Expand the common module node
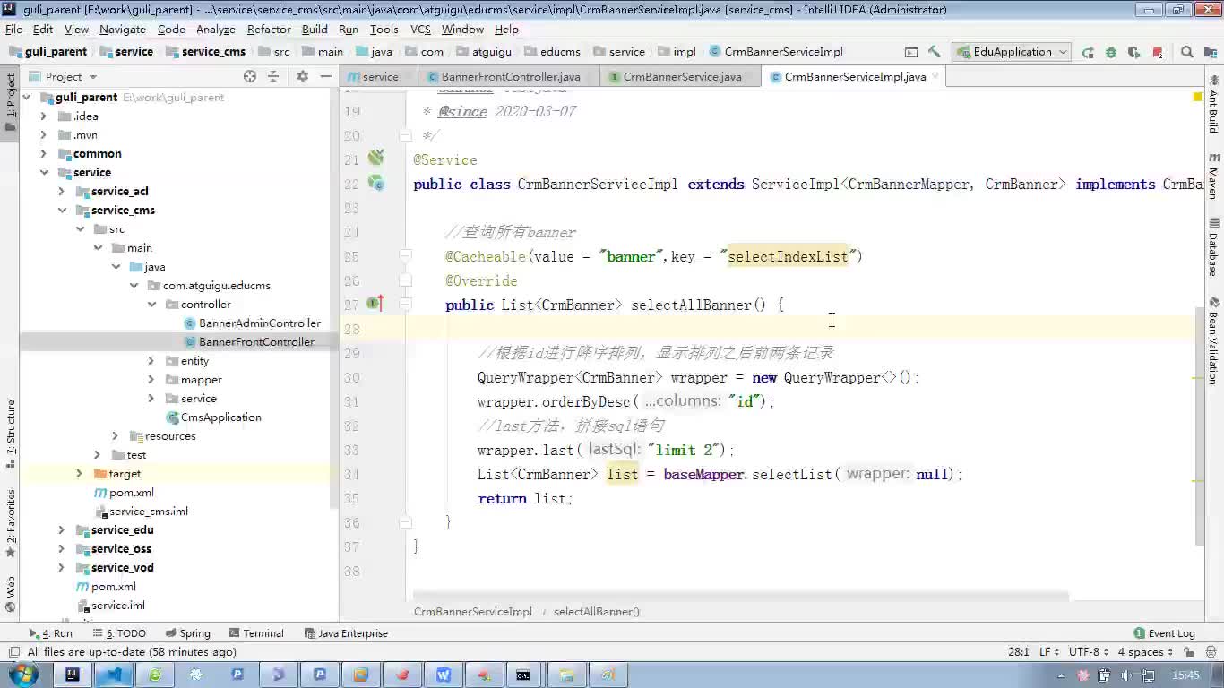 (44, 154)
